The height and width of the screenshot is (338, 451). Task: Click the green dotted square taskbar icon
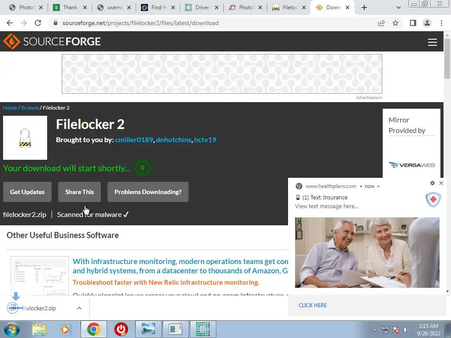pyautogui.click(x=203, y=329)
